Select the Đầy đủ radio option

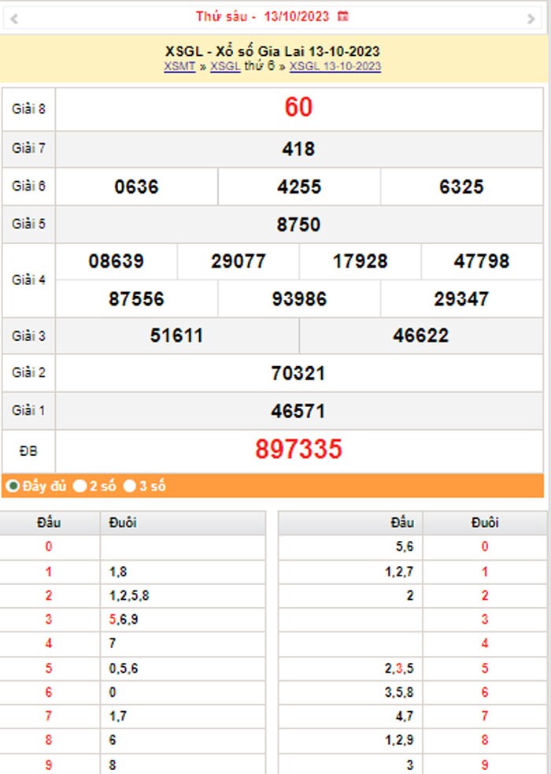pyautogui.click(x=13, y=487)
